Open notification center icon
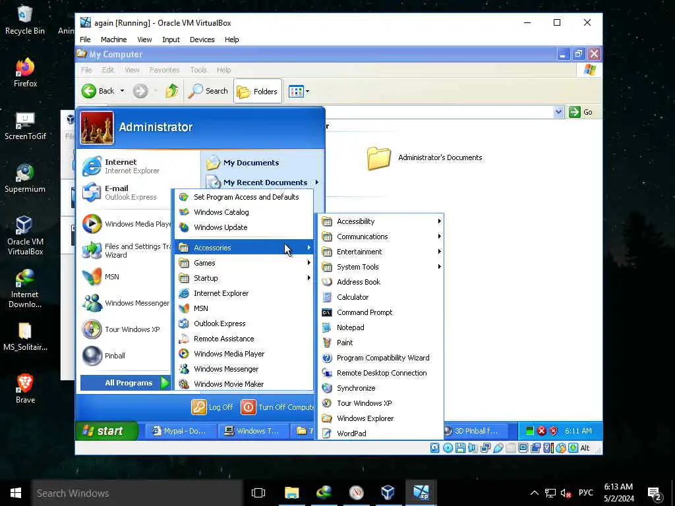This screenshot has height=506, width=675. [655, 493]
